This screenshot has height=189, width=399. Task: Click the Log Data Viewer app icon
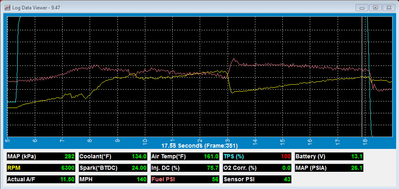pyautogui.click(x=7, y=7)
